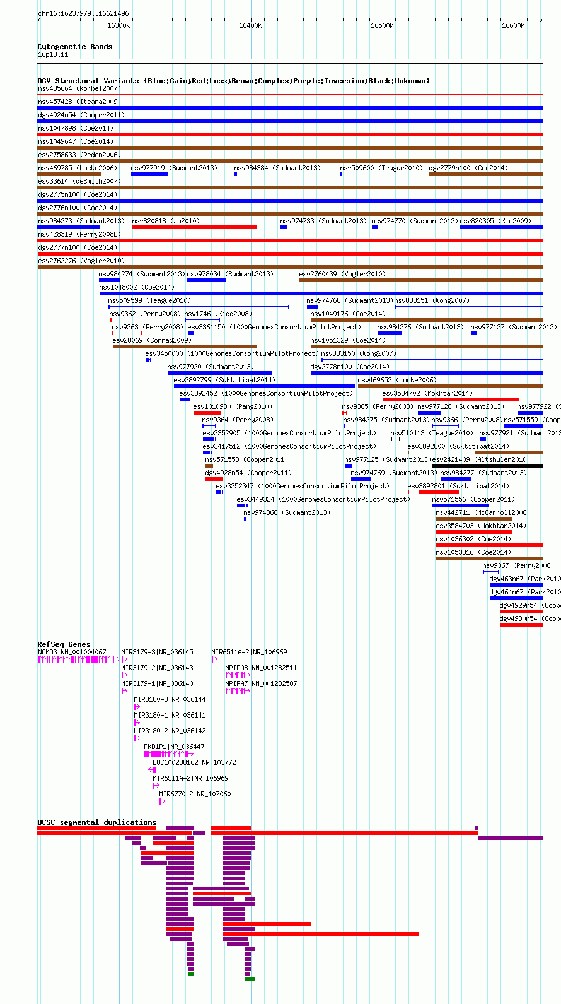561x1004 pixels.
Task: Click the red bar under nsv1036302 (Coe2014)
Action: click(x=490, y=545)
